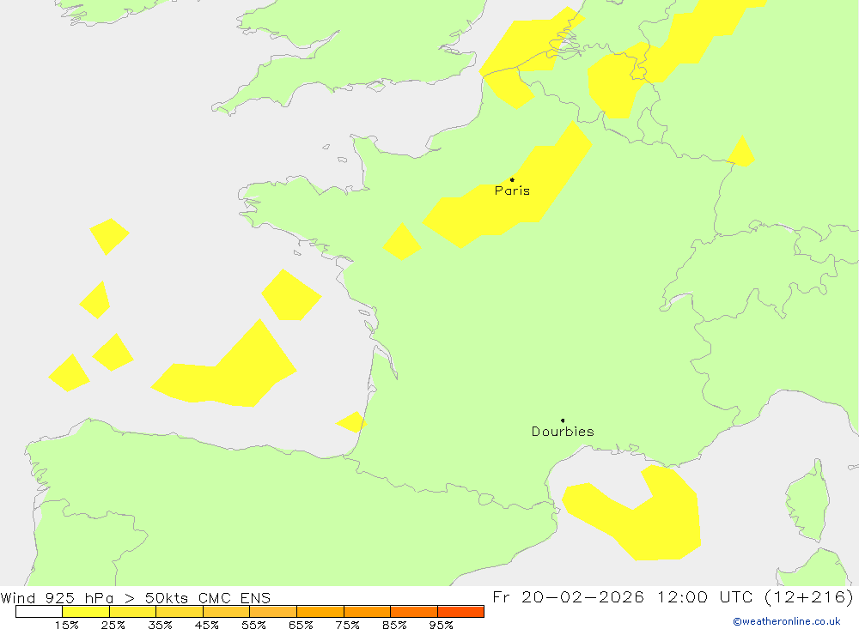Select the 45-55% legend swatch

[226, 612]
